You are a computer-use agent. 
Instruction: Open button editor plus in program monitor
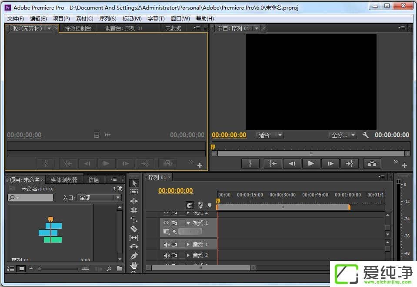coord(404,165)
